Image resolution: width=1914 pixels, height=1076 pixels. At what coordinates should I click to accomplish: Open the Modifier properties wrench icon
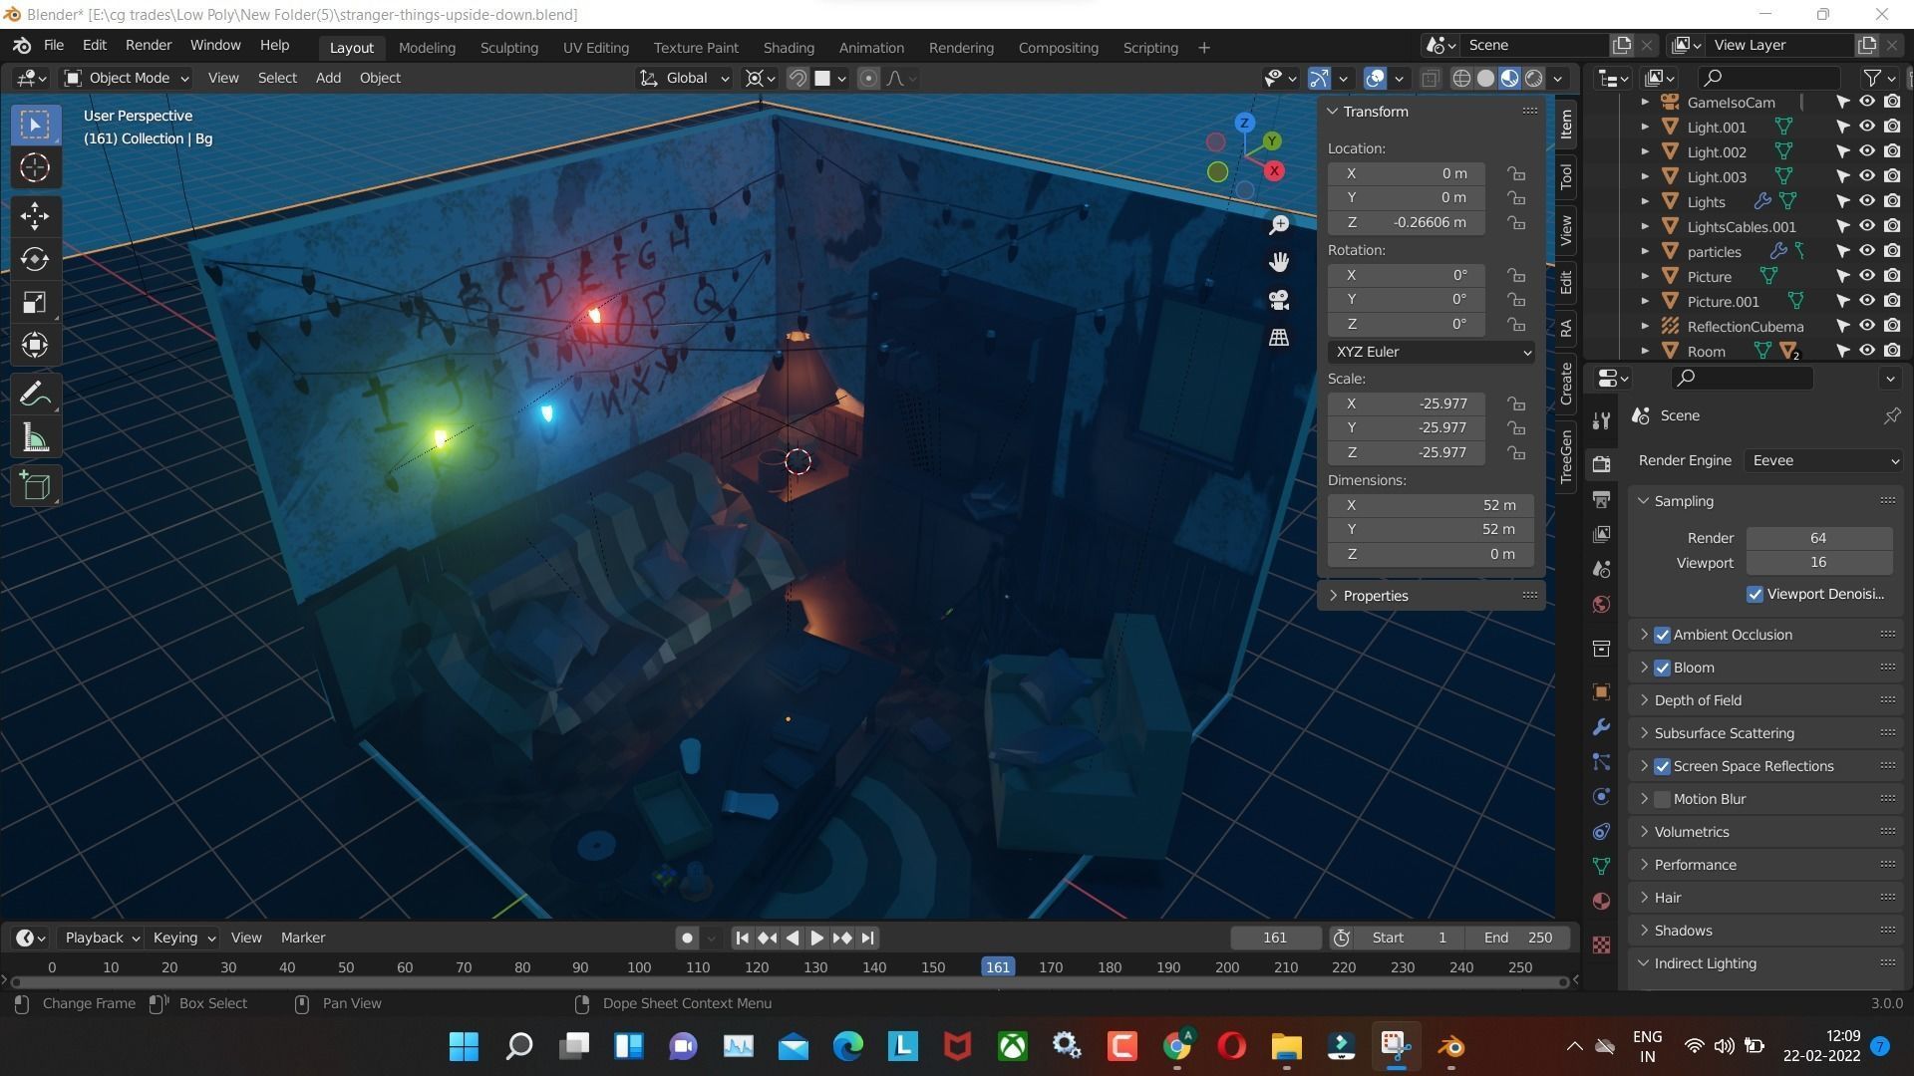pos(1601,727)
